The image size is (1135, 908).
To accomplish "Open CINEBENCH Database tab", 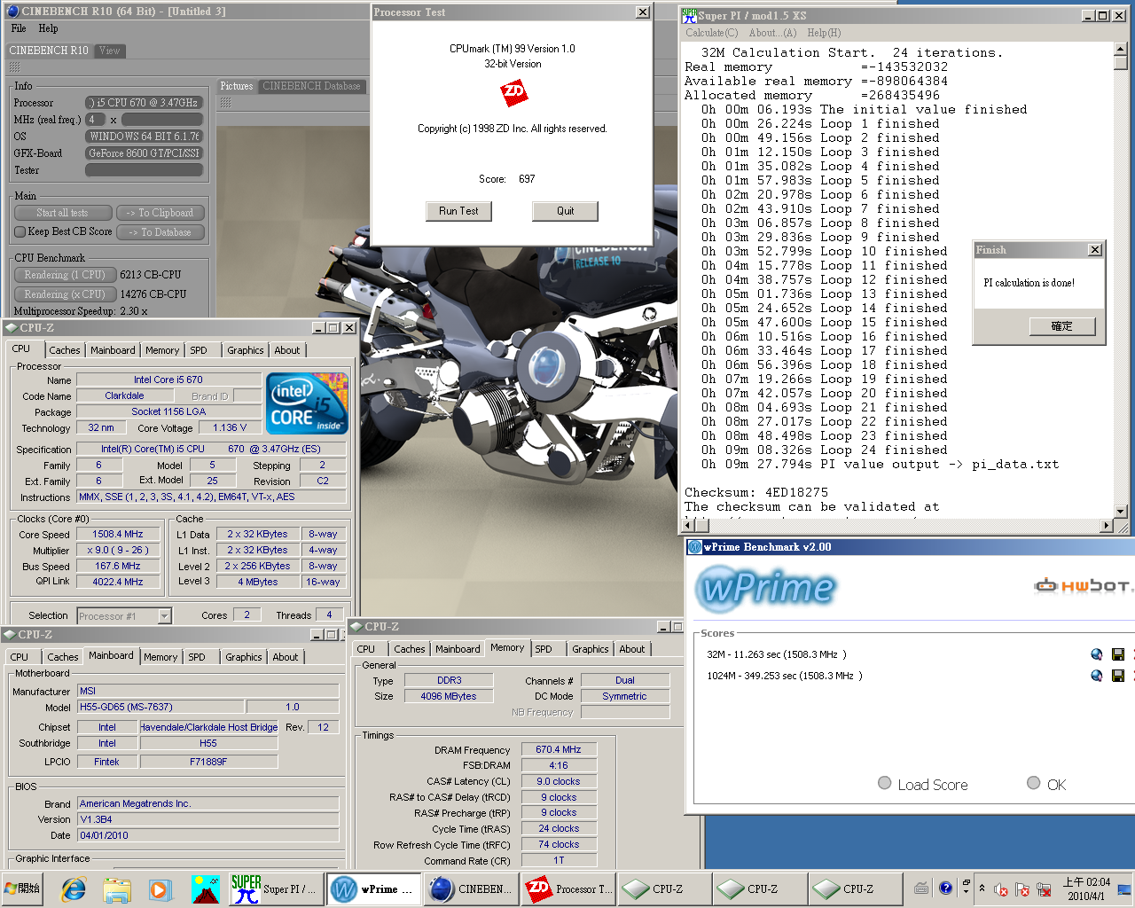I will click(311, 86).
